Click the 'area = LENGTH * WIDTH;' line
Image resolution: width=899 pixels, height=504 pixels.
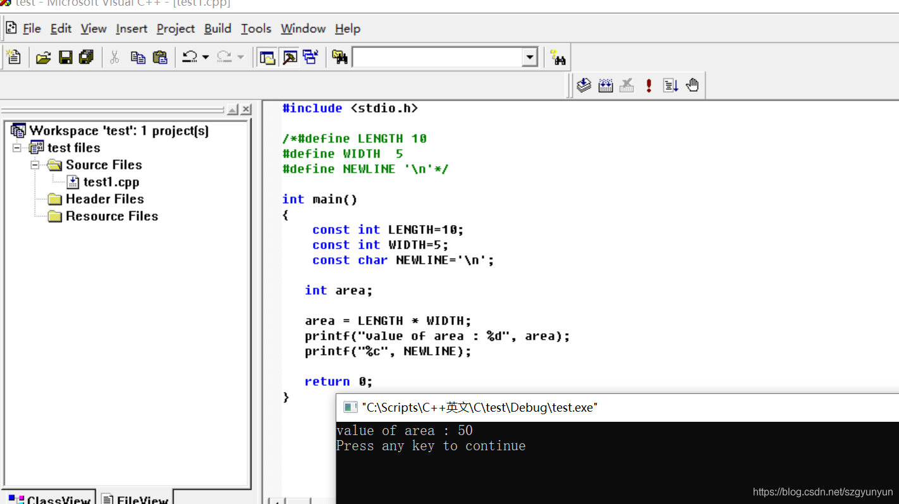tap(388, 321)
